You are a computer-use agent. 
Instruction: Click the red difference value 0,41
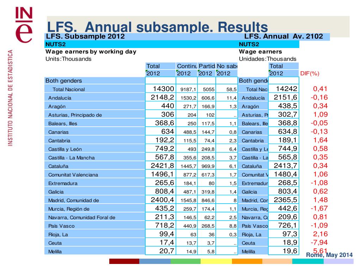click(320, 89)
